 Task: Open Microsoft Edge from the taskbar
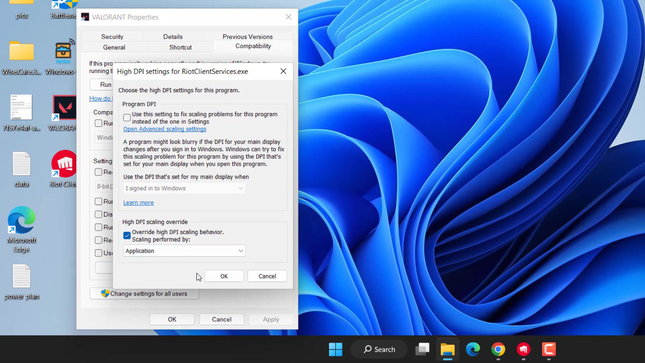(473, 350)
